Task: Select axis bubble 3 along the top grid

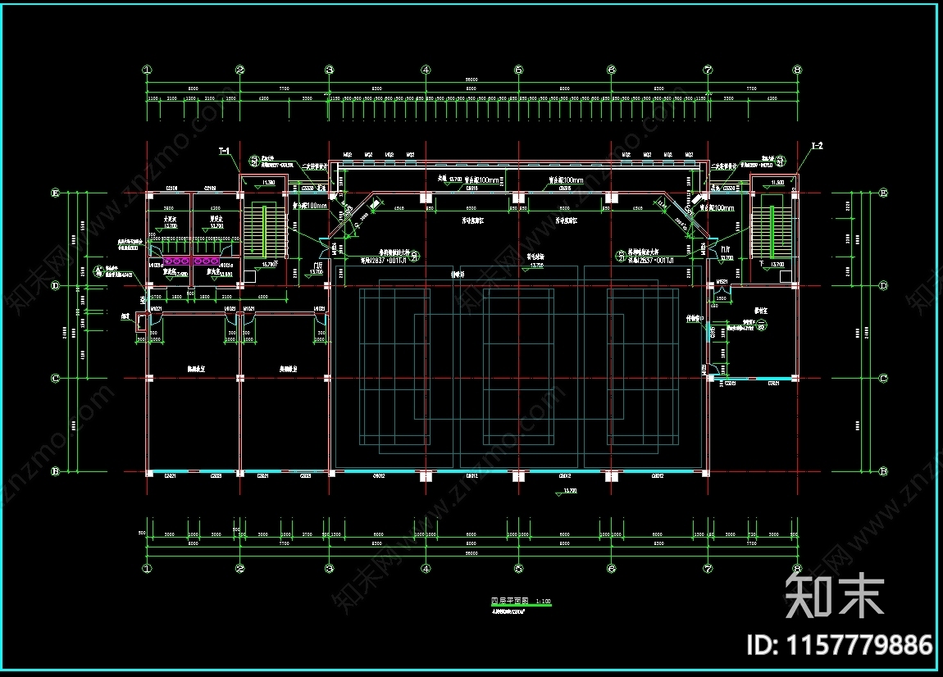Action: (x=330, y=70)
